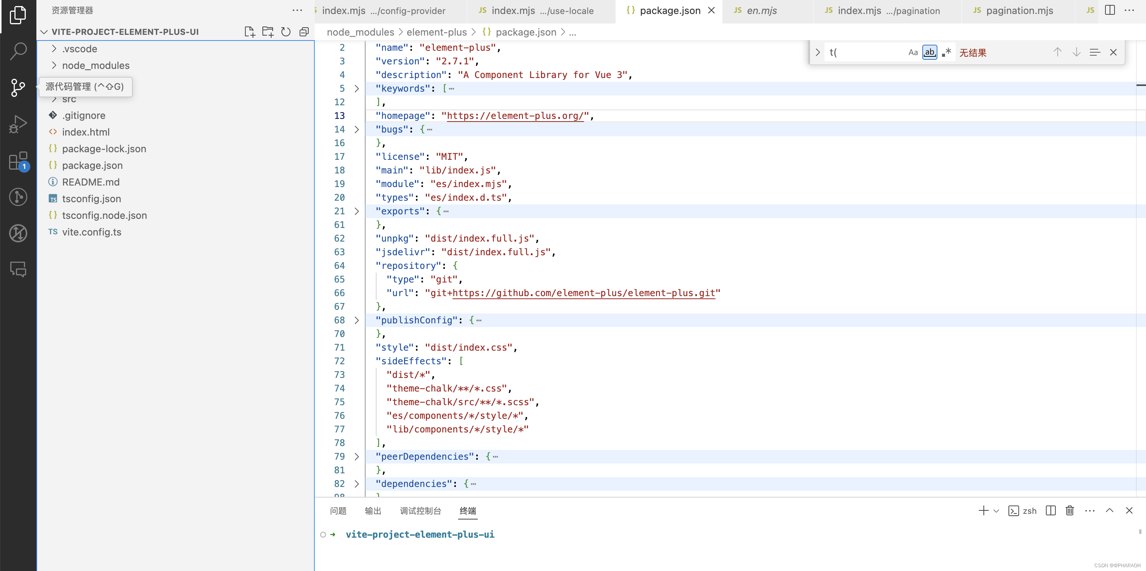The height and width of the screenshot is (571, 1146).
Task: Unfold dependencies object on line 82
Action: [356, 484]
